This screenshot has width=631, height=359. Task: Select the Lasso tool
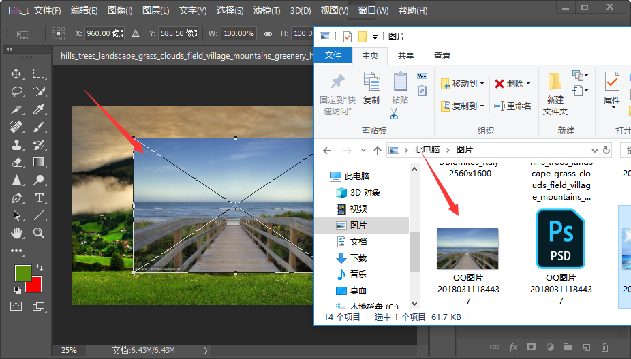click(16, 91)
